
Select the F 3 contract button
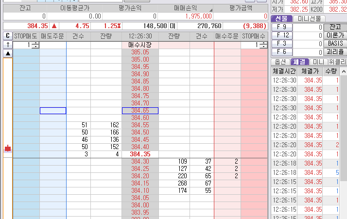click(282, 44)
